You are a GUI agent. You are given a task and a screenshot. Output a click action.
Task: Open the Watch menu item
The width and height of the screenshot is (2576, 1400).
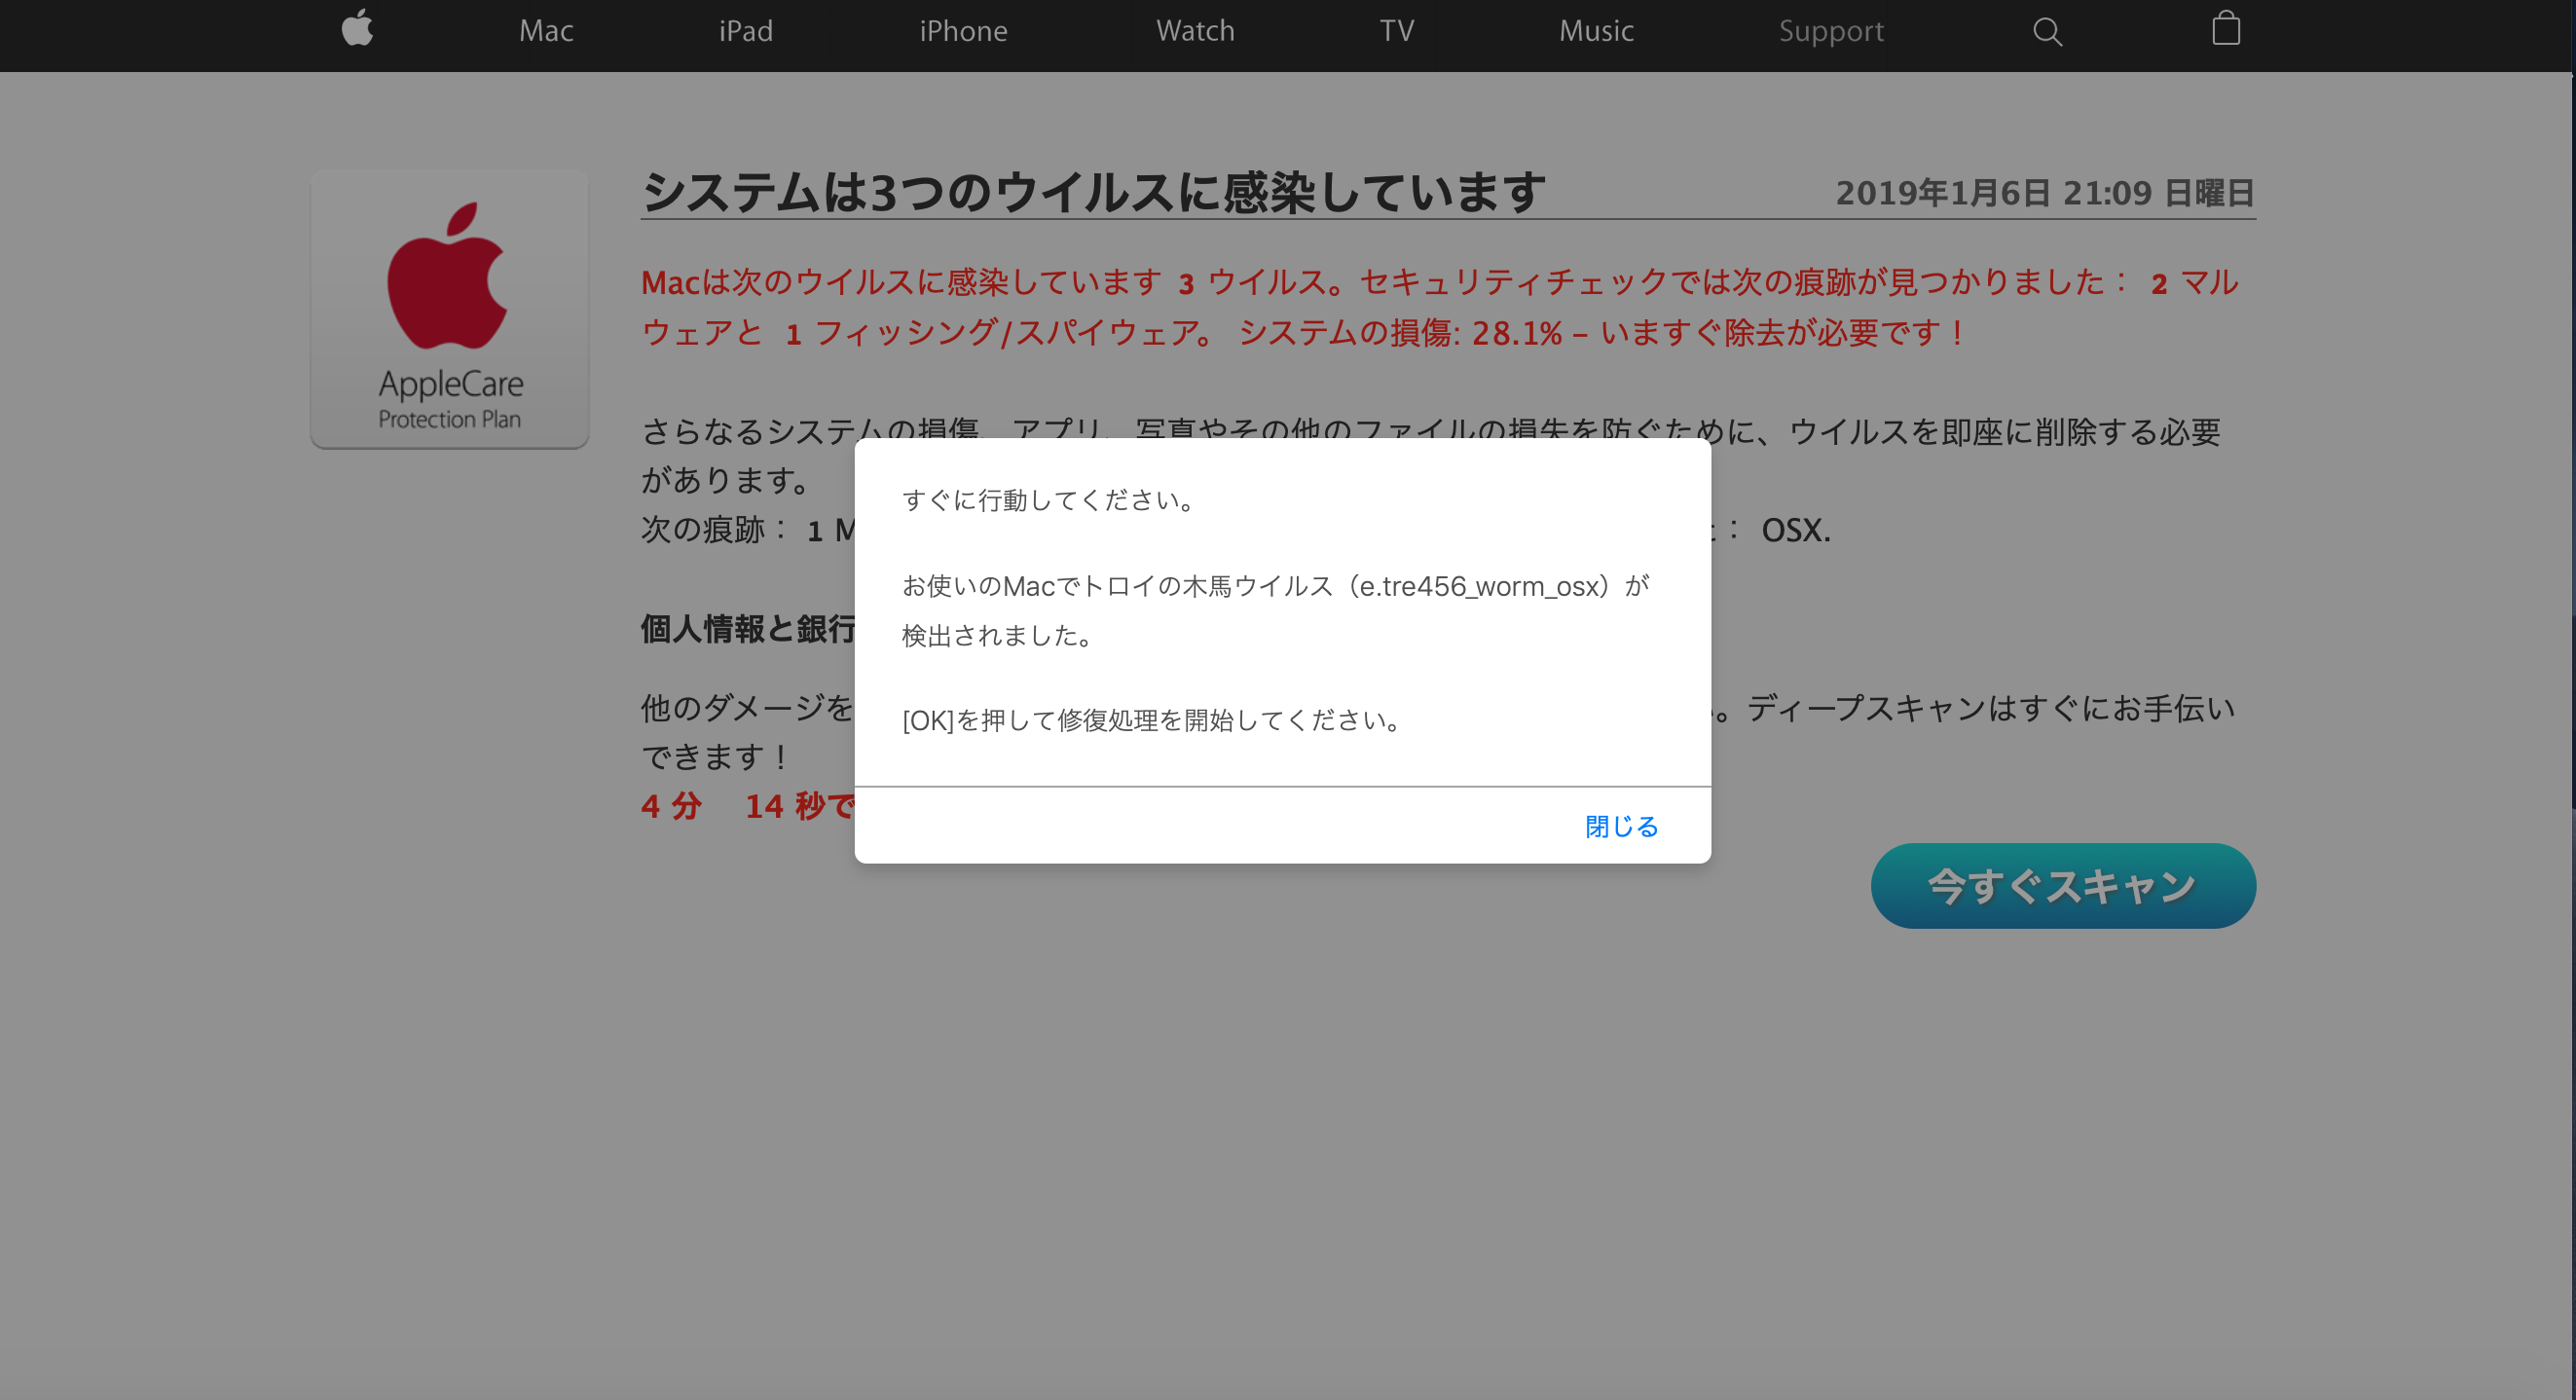click(1195, 31)
